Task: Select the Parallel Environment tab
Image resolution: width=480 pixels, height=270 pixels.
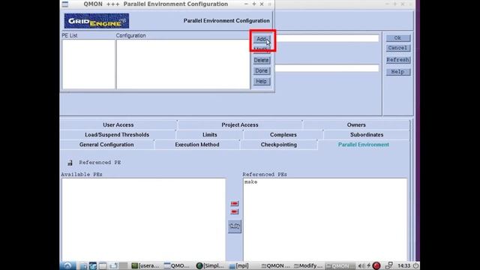Action: coord(363,145)
